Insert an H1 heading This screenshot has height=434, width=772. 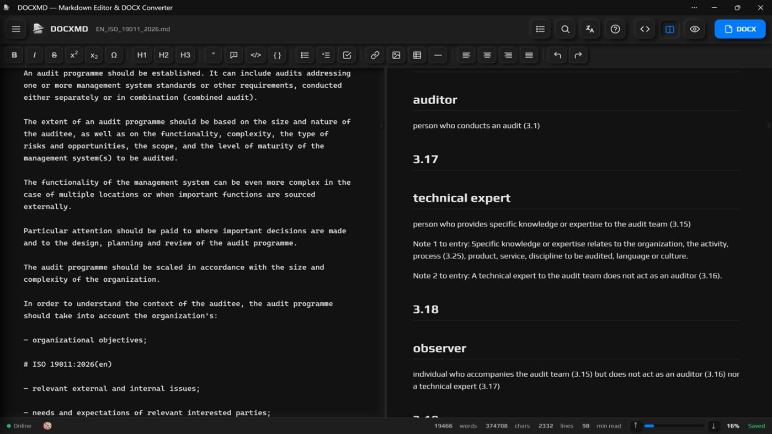tap(142, 55)
